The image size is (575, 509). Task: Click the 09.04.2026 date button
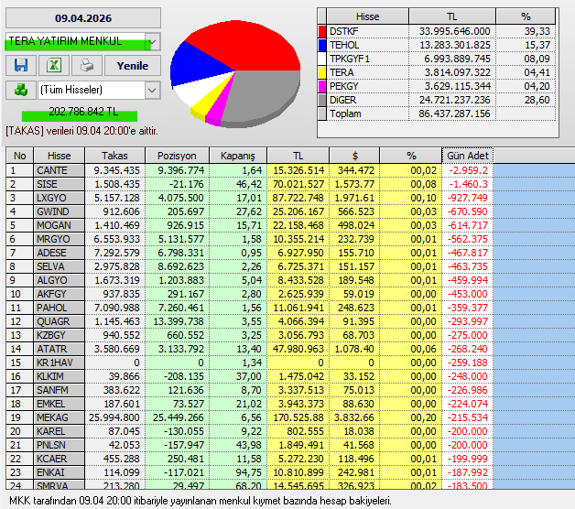(x=83, y=18)
